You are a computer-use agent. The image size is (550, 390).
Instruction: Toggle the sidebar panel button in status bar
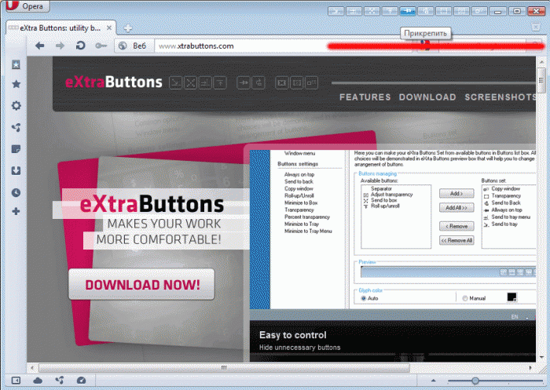click(16, 381)
